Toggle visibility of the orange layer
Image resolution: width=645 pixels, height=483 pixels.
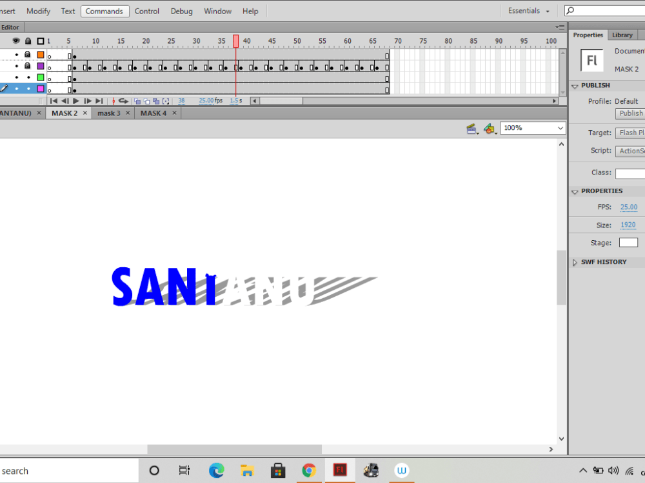[x=17, y=55]
